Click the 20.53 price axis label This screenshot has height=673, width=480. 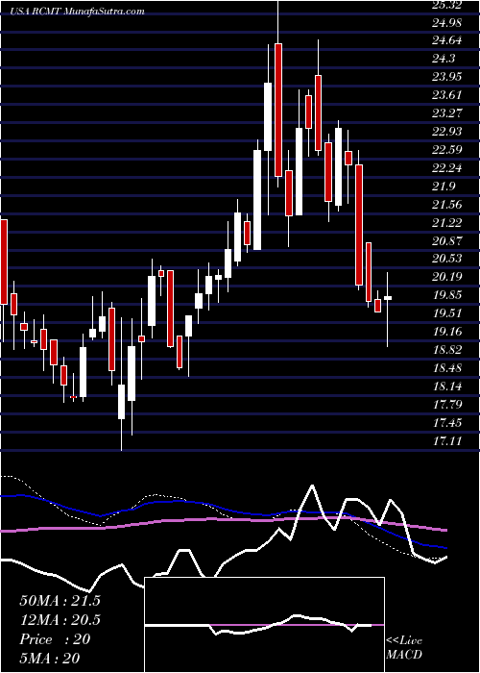446,259
